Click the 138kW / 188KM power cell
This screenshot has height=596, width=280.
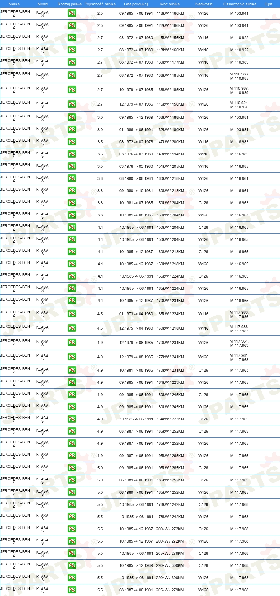point(170,118)
